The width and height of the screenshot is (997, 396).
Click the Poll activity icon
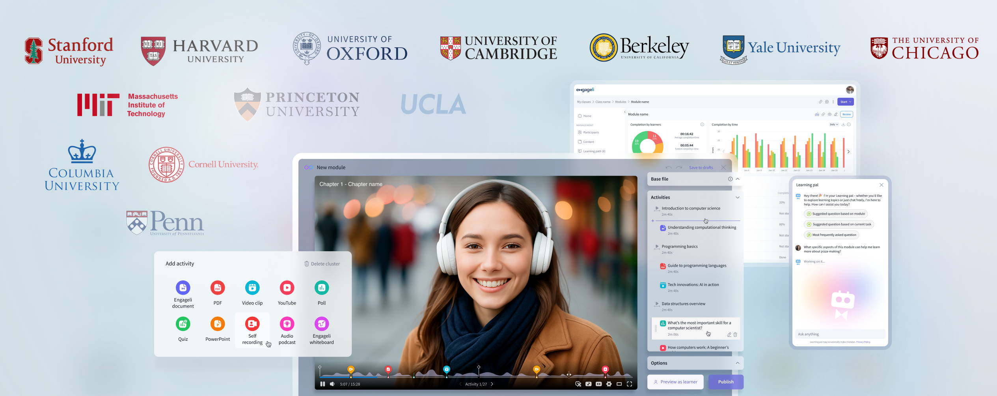tap(321, 288)
